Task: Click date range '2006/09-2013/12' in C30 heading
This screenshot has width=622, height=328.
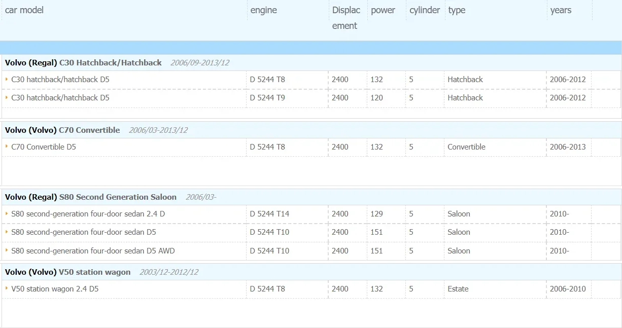Action: [200, 63]
